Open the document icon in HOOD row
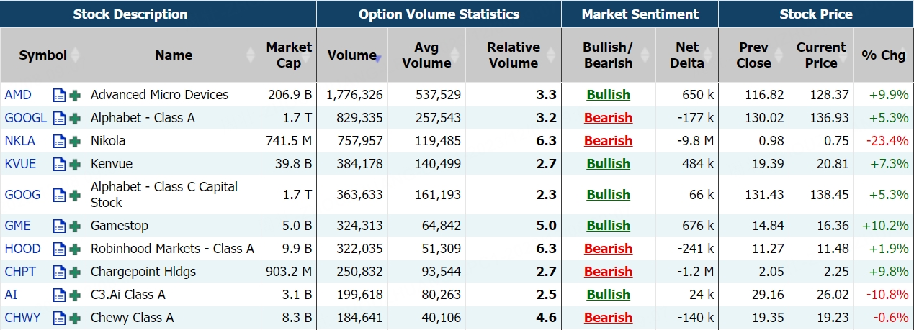Screen dimensions: 914x330 tap(60, 249)
